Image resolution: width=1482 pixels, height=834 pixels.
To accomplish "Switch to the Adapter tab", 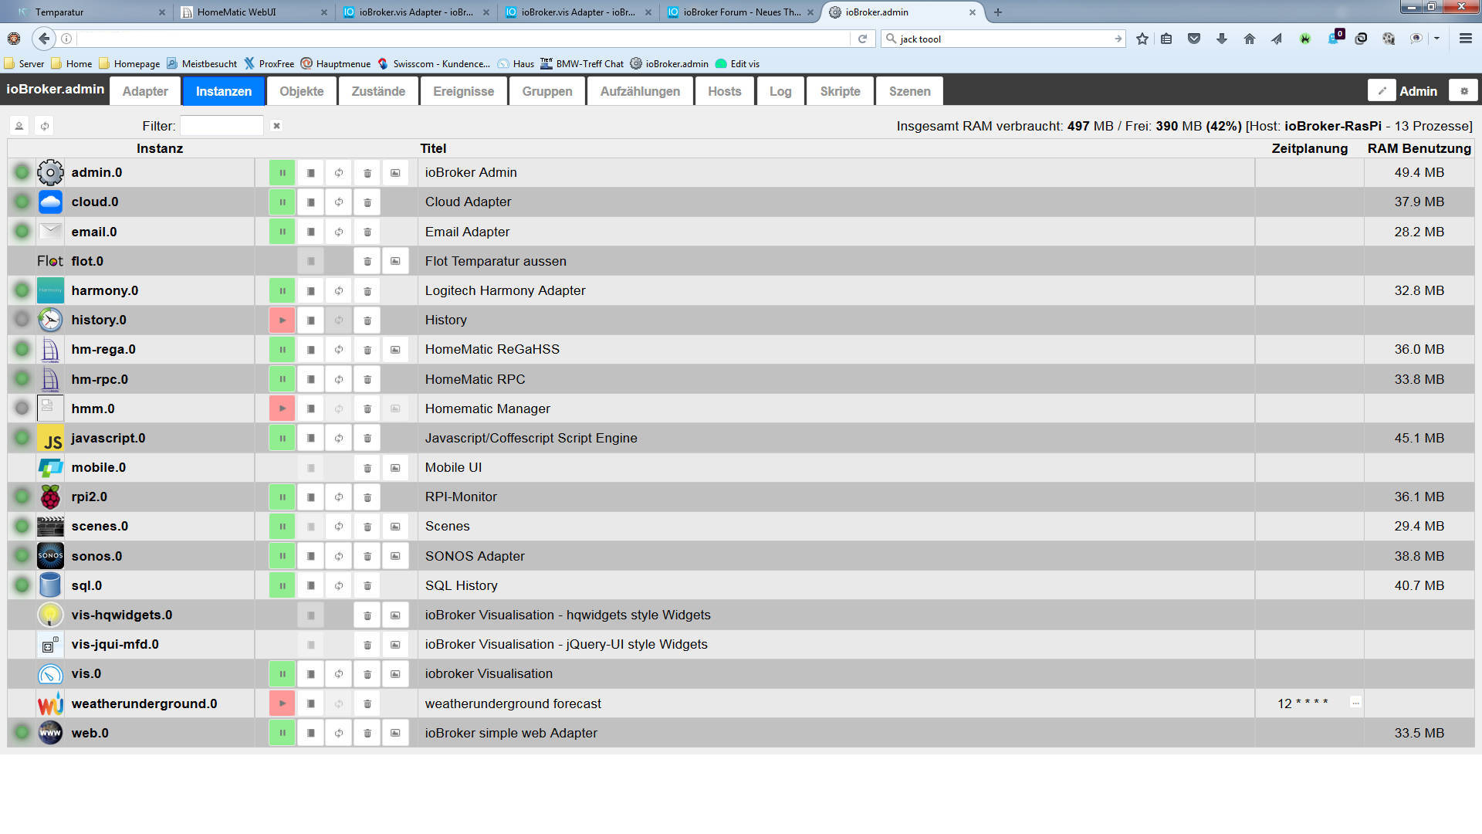I will pos(145,91).
